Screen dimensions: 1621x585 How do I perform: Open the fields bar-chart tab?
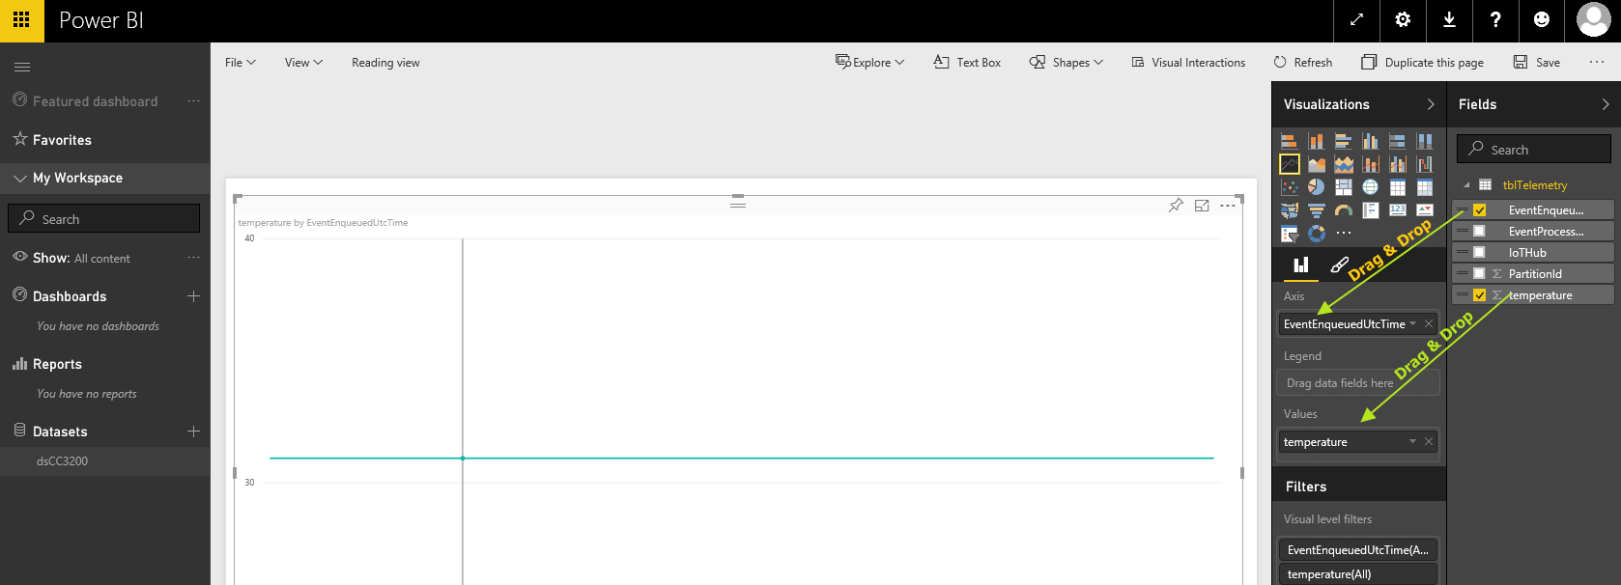click(1301, 265)
